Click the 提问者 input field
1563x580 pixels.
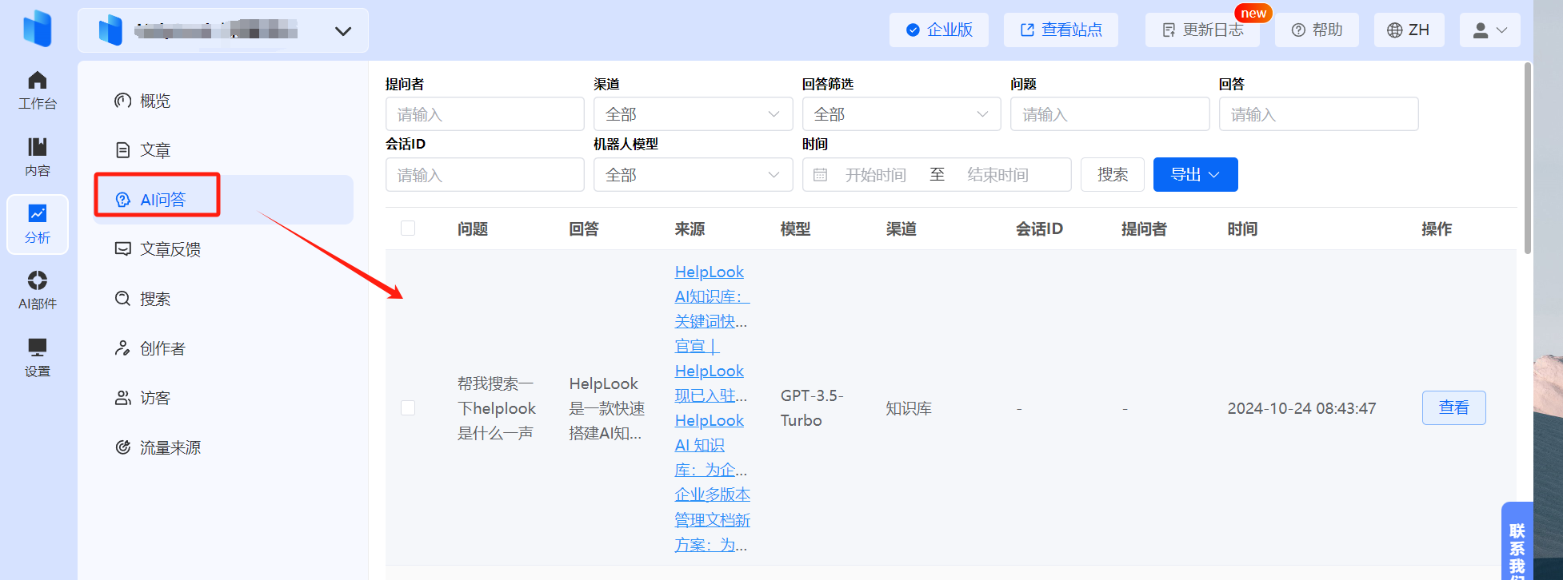(485, 114)
